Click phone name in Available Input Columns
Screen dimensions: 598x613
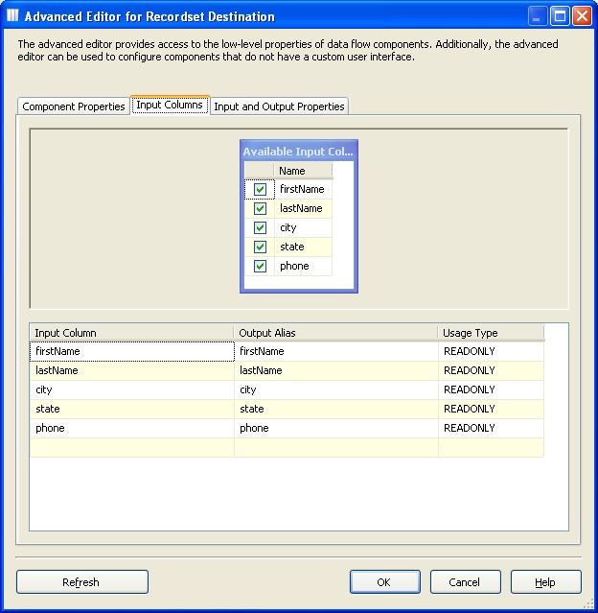[x=303, y=266]
